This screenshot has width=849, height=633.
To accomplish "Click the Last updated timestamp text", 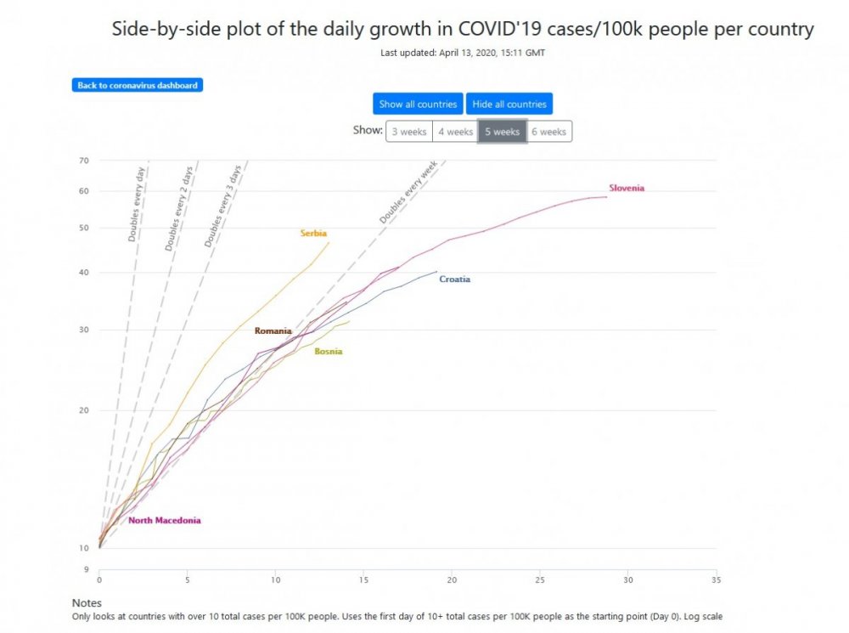I will pyautogui.click(x=463, y=53).
